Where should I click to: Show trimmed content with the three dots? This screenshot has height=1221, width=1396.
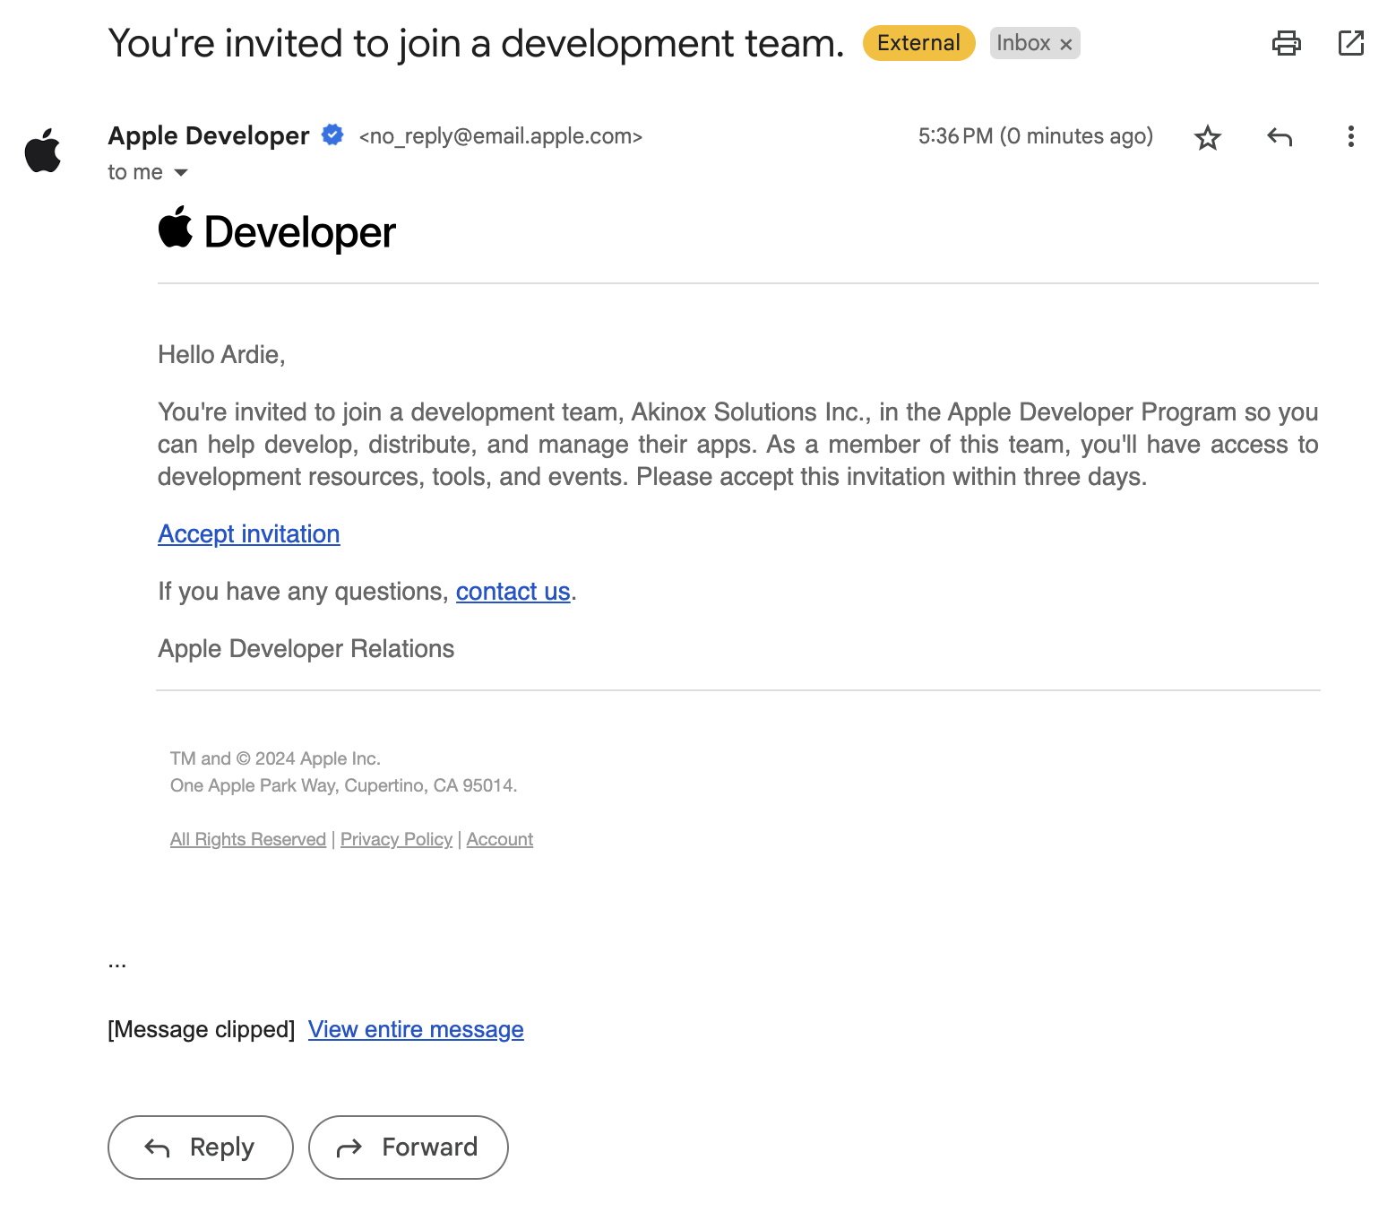pyautogui.click(x=117, y=965)
